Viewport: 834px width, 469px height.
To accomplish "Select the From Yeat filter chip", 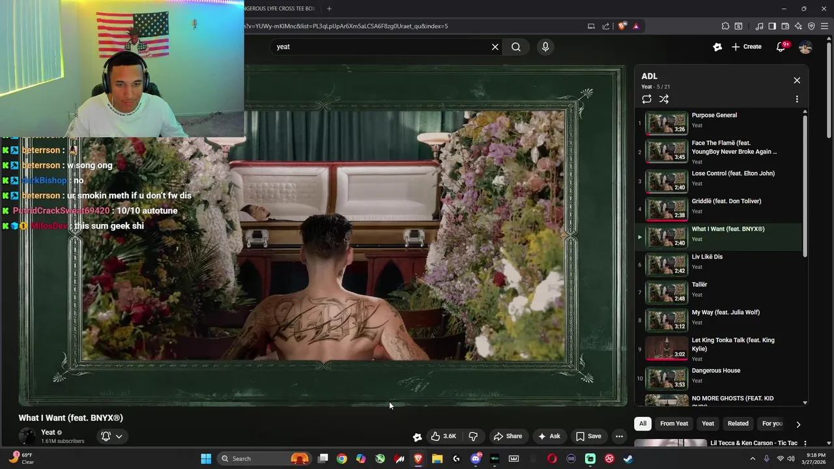I will tap(674, 423).
